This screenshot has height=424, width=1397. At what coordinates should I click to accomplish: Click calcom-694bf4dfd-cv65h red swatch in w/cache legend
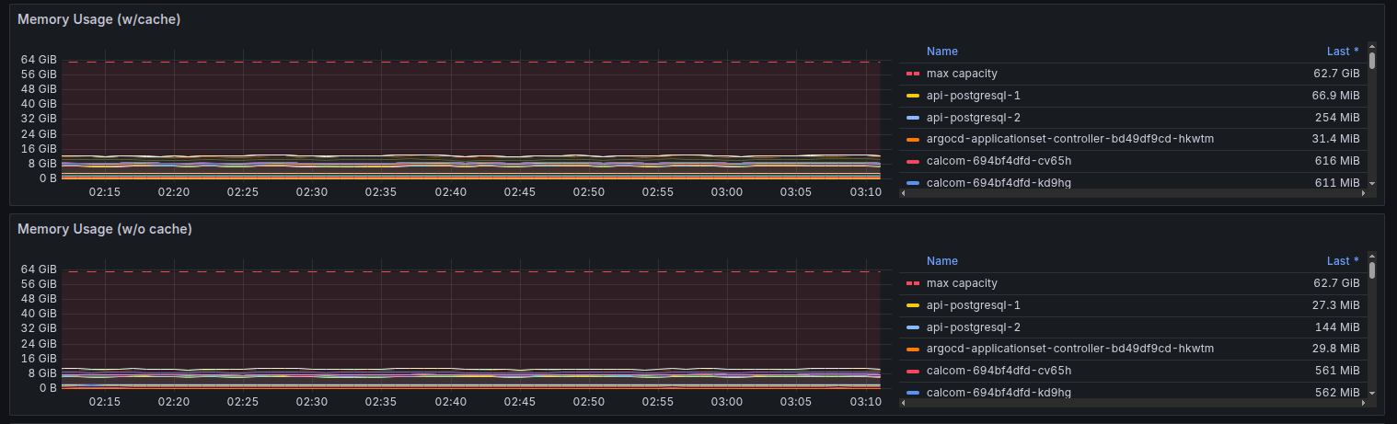click(913, 161)
